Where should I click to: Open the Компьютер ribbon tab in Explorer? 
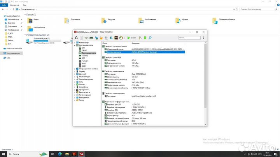coord(15,5)
